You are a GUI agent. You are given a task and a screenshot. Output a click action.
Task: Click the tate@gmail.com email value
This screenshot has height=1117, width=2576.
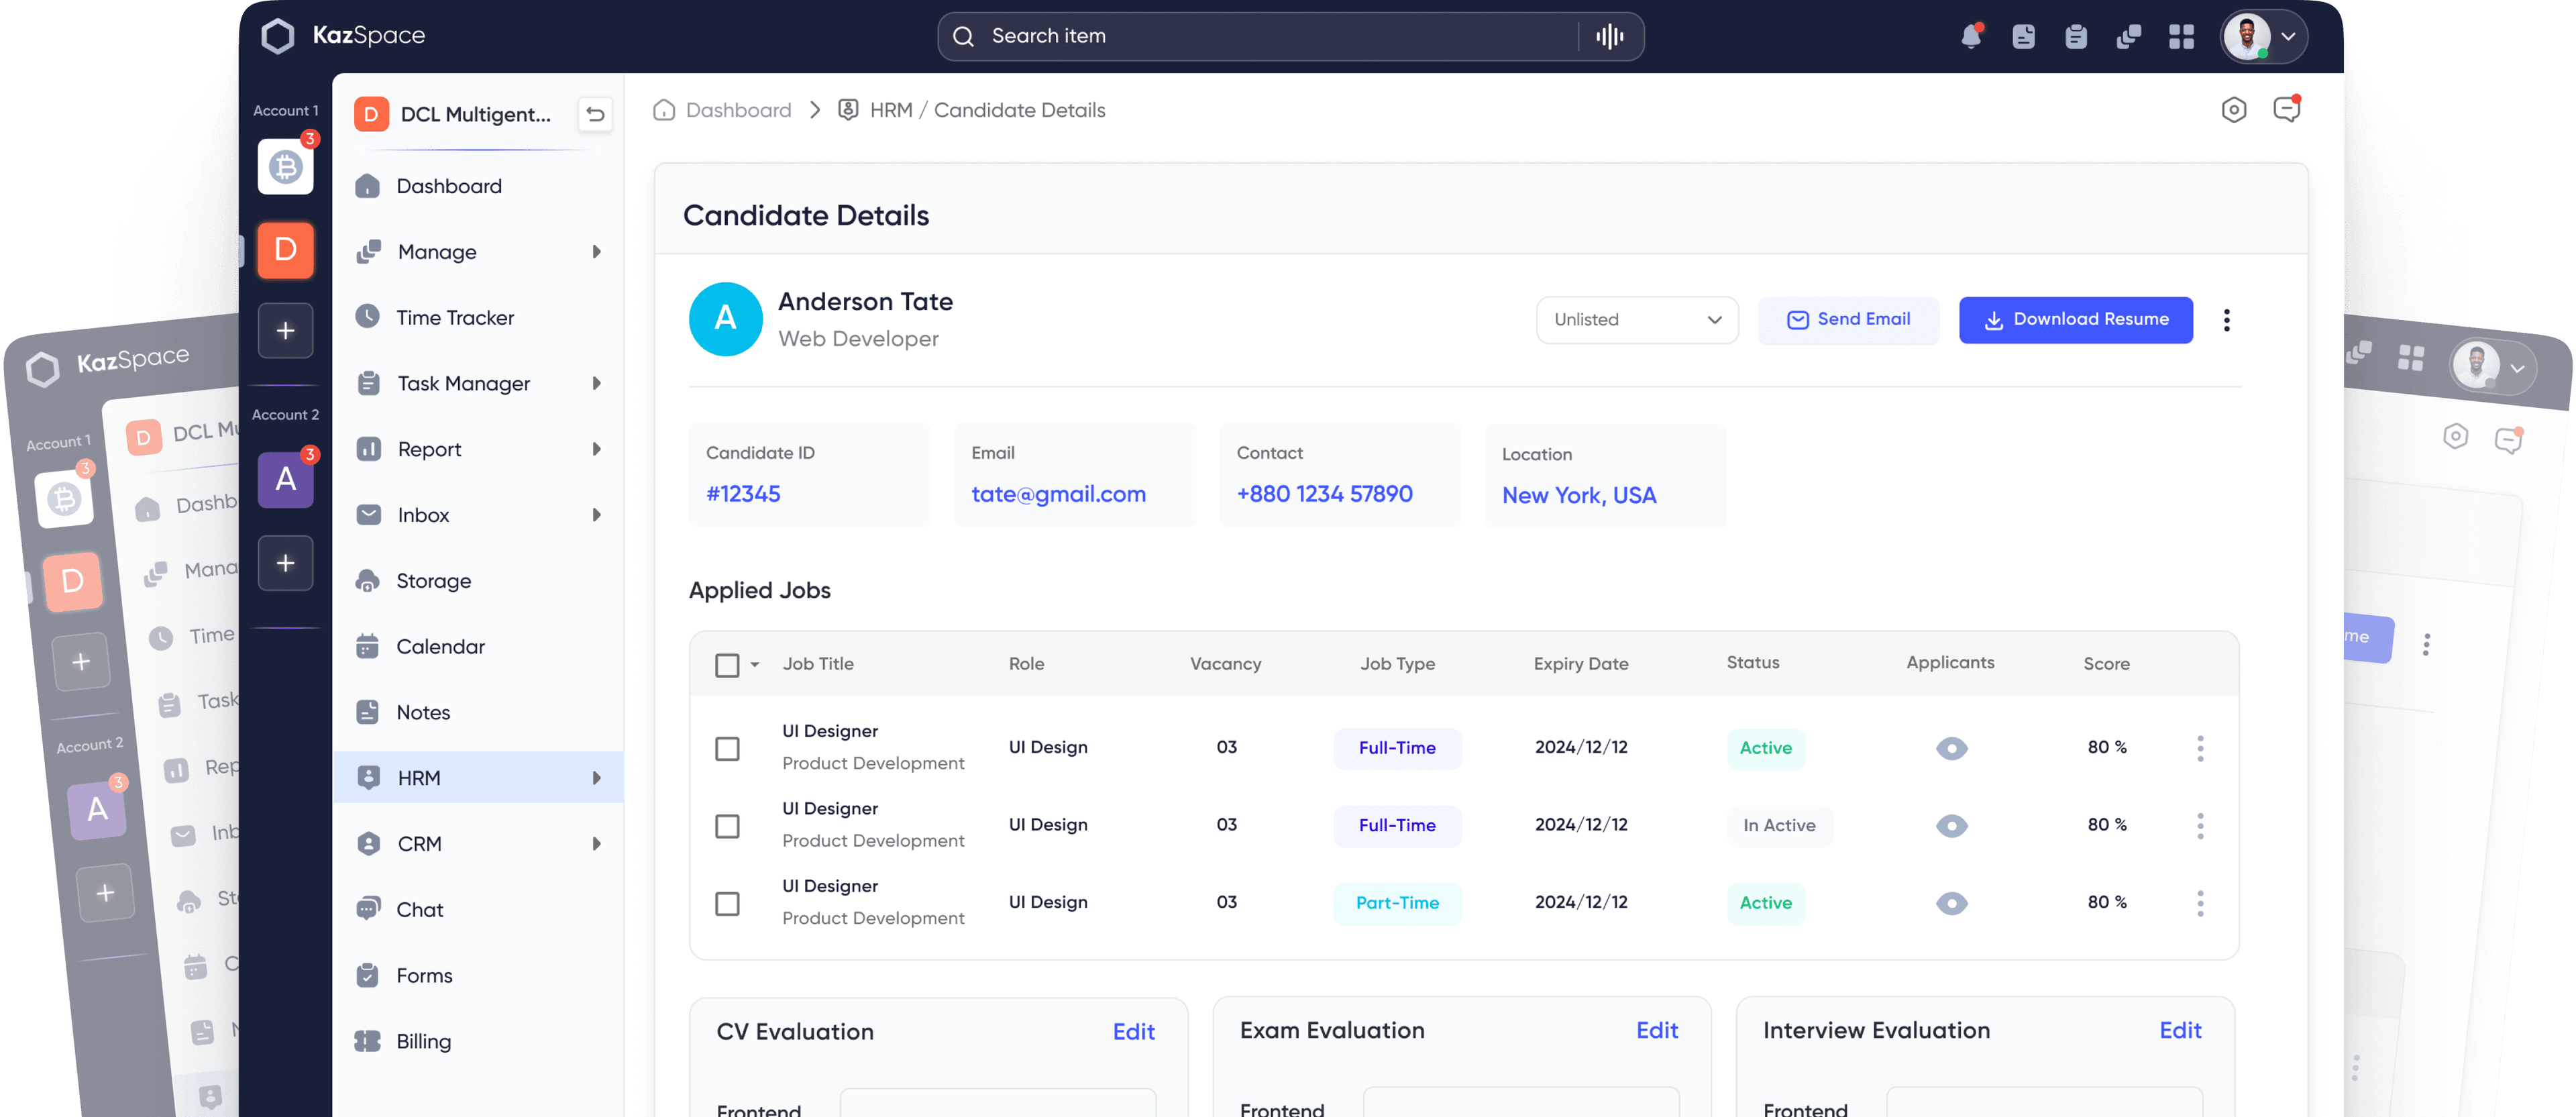[x=1058, y=494]
